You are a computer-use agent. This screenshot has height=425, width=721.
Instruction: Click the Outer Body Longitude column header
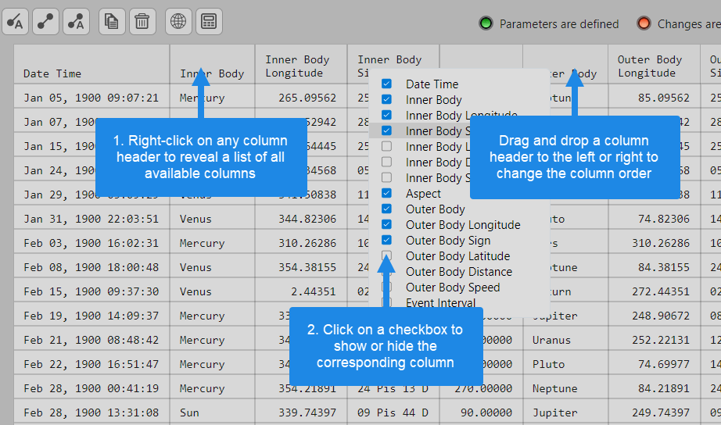pos(654,64)
